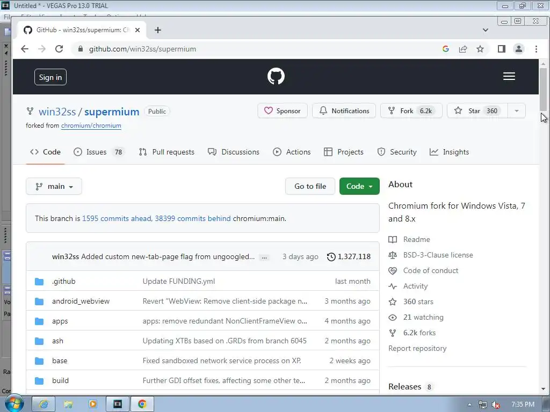Open the browser profile avatar icon
The image size is (550, 412).
point(519,49)
